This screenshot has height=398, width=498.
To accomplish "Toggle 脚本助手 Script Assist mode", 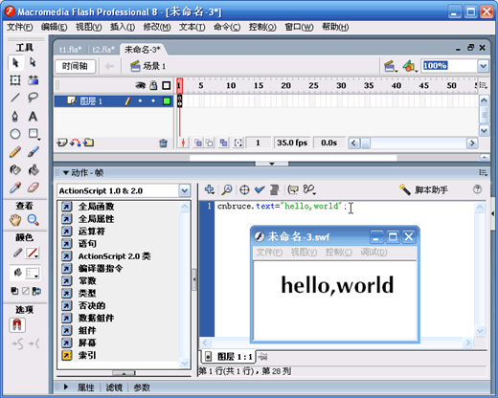I will tap(423, 189).
